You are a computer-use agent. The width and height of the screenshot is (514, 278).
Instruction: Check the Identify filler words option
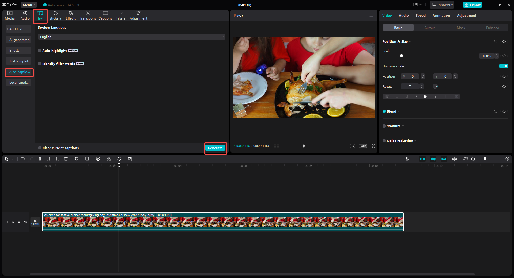coord(39,64)
